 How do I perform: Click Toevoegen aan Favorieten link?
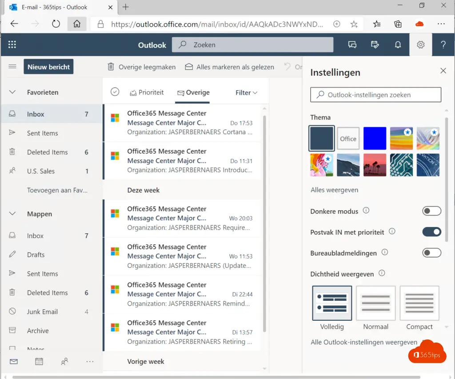click(57, 190)
